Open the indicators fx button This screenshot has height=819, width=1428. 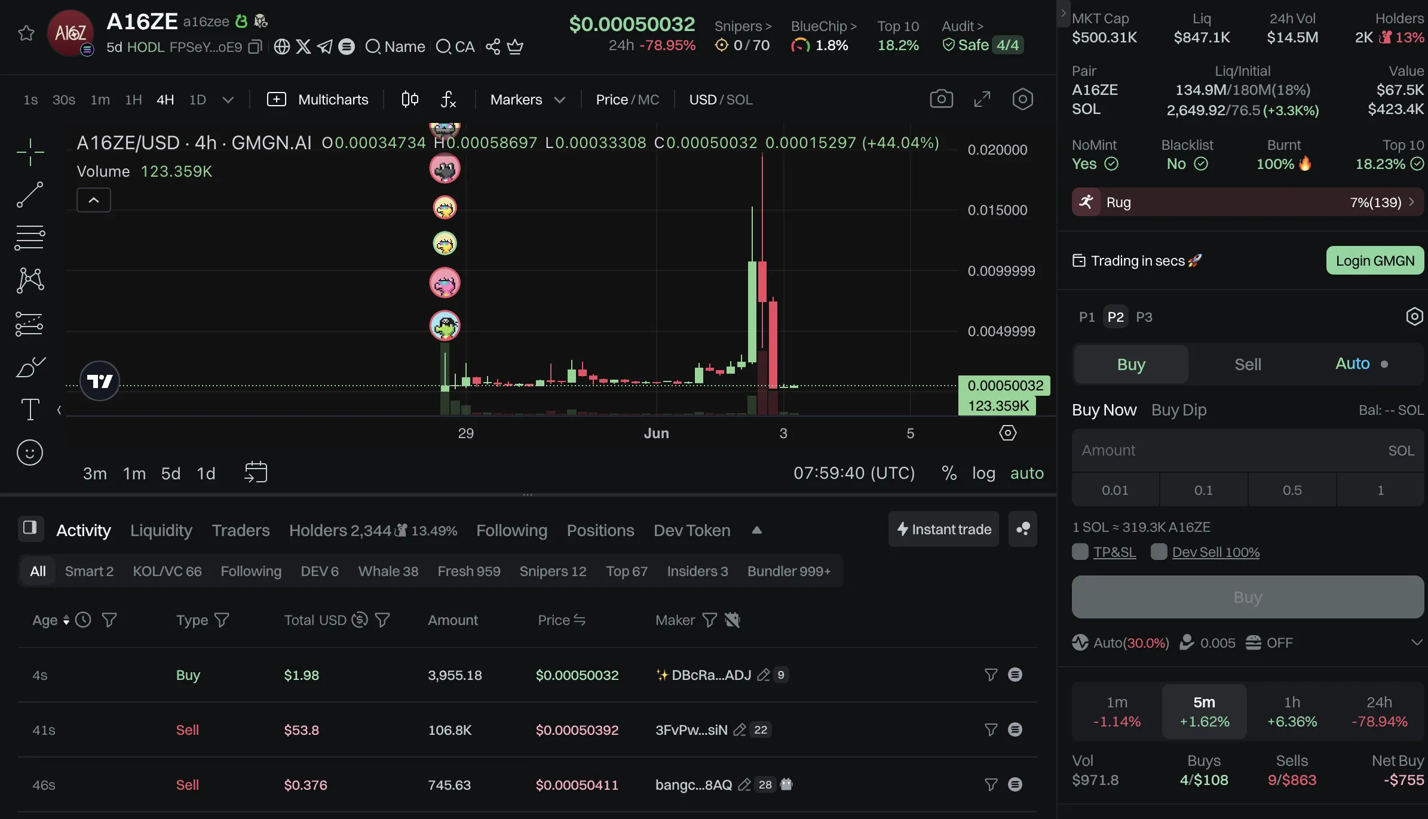(448, 99)
